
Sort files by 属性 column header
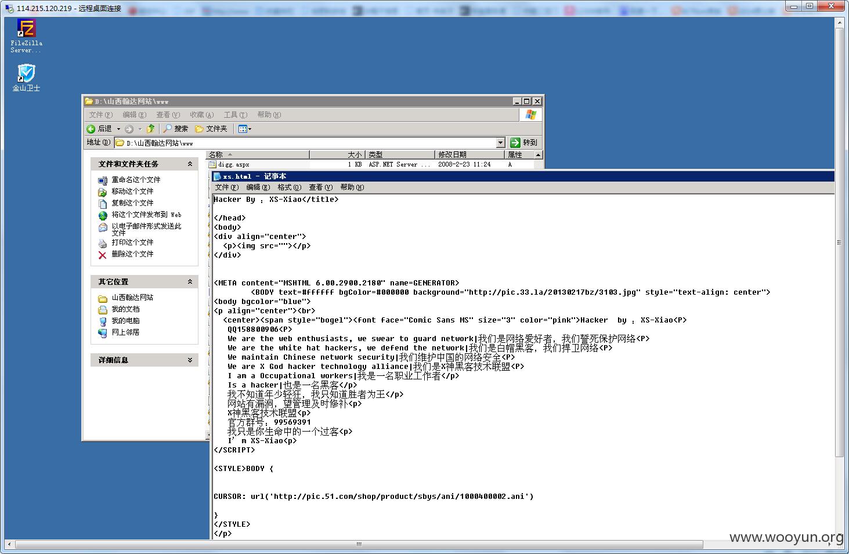(519, 155)
